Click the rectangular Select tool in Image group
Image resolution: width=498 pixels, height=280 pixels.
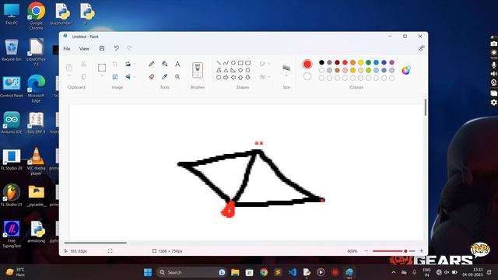tap(102, 68)
